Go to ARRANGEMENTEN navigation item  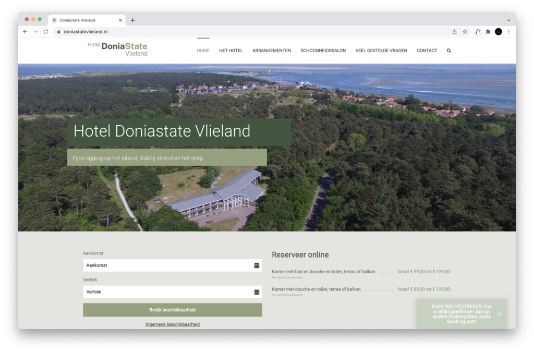[x=271, y=51]
